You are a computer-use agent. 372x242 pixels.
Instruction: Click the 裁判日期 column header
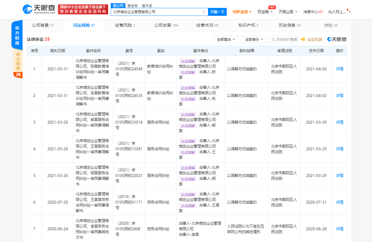(57, 51)
